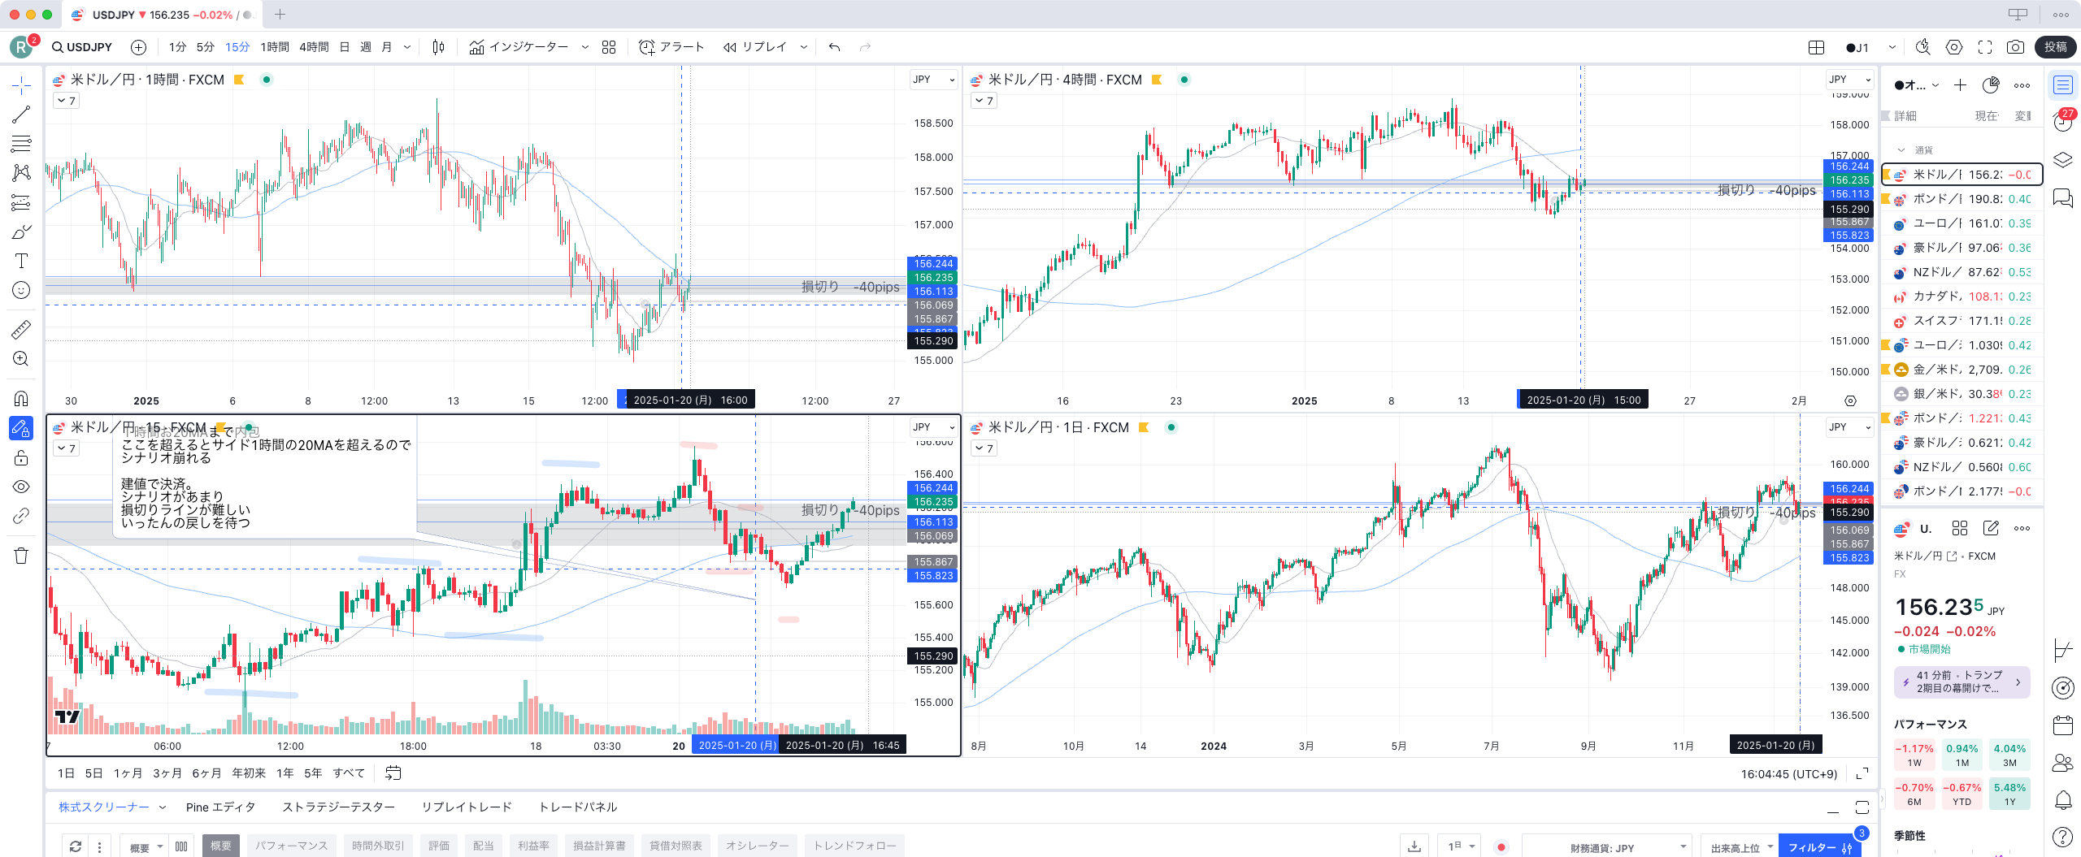The height and width of the screenshot is (857, 2081).
Task: Publish idea with 投稿 button
Action: click(x=2056, y=47)
